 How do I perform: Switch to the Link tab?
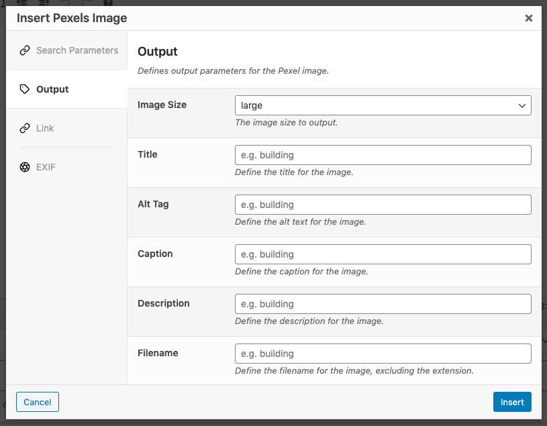[x=66, y=128]
